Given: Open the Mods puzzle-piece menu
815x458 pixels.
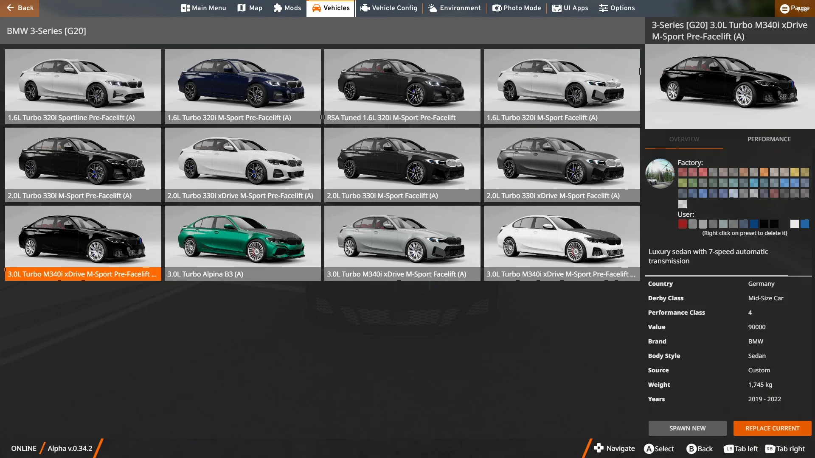Looking at the screenshot, I should tap(287, 8).
